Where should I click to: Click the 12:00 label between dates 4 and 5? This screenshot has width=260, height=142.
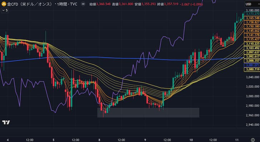pyautogui.click(x=30, y=140)
